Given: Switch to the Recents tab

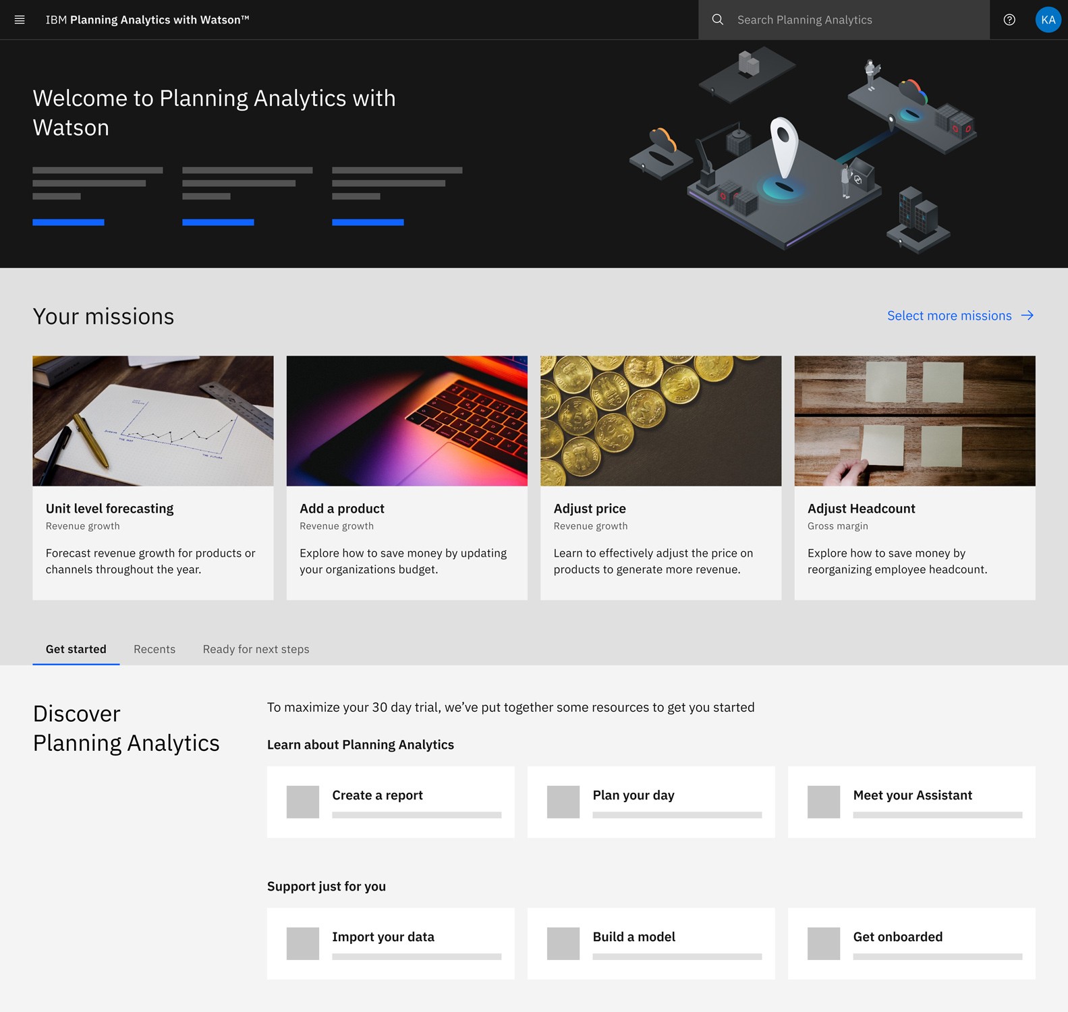Looking at the screenshot, I should [154, 649].
